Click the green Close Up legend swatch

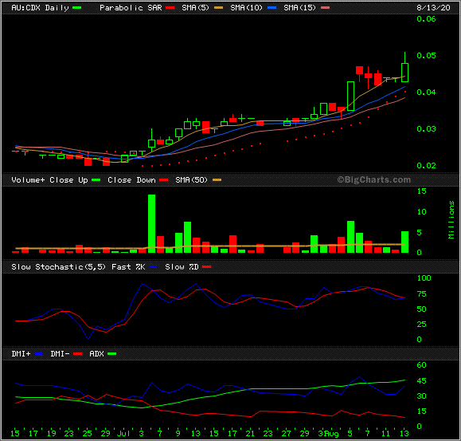tap(96, 180)
